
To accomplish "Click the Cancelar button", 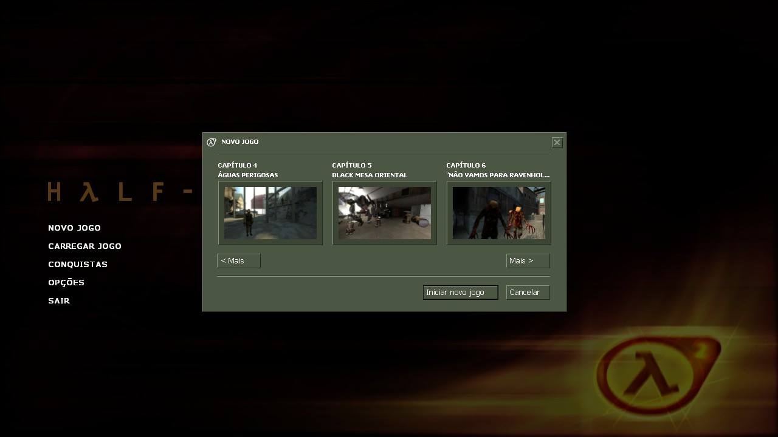I will click(528, 293).
